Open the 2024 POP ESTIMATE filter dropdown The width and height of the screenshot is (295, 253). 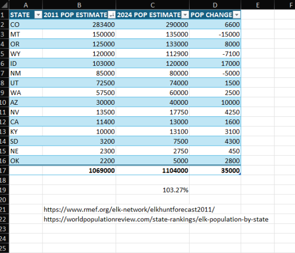[185, 15]
